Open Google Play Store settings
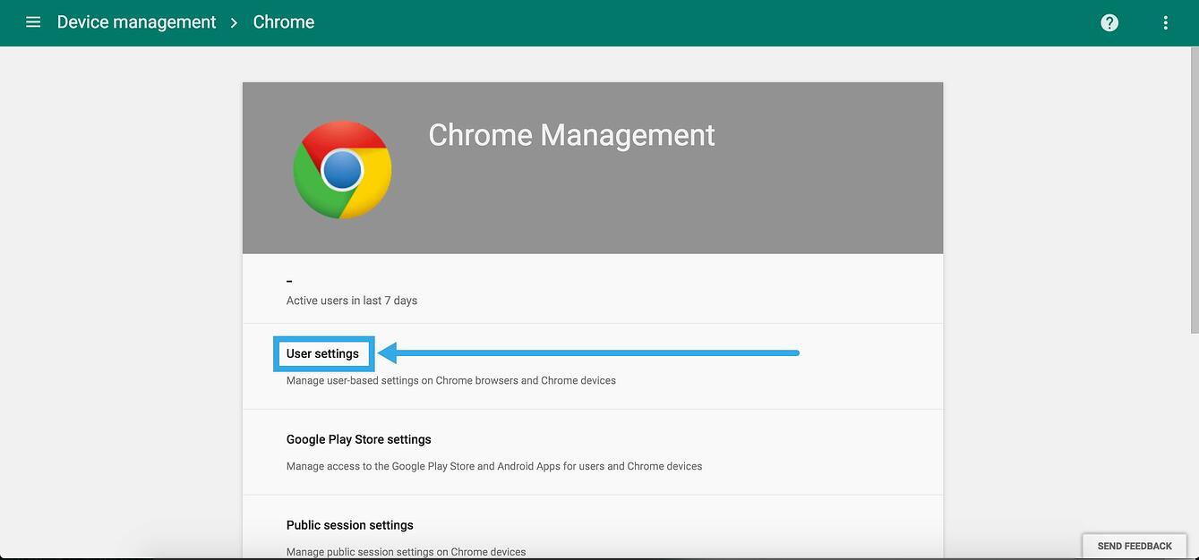Image resolution: width=1199 pixels, height=560 pixels. pyautogui.click(x=359, y=439)
